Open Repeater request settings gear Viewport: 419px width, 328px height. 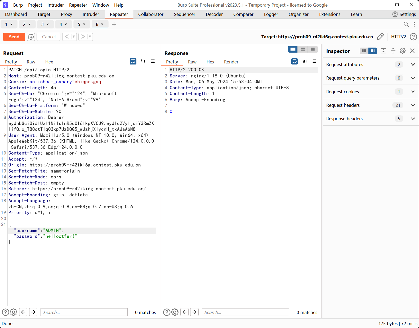pyautogui.click(x=31, y=37)
